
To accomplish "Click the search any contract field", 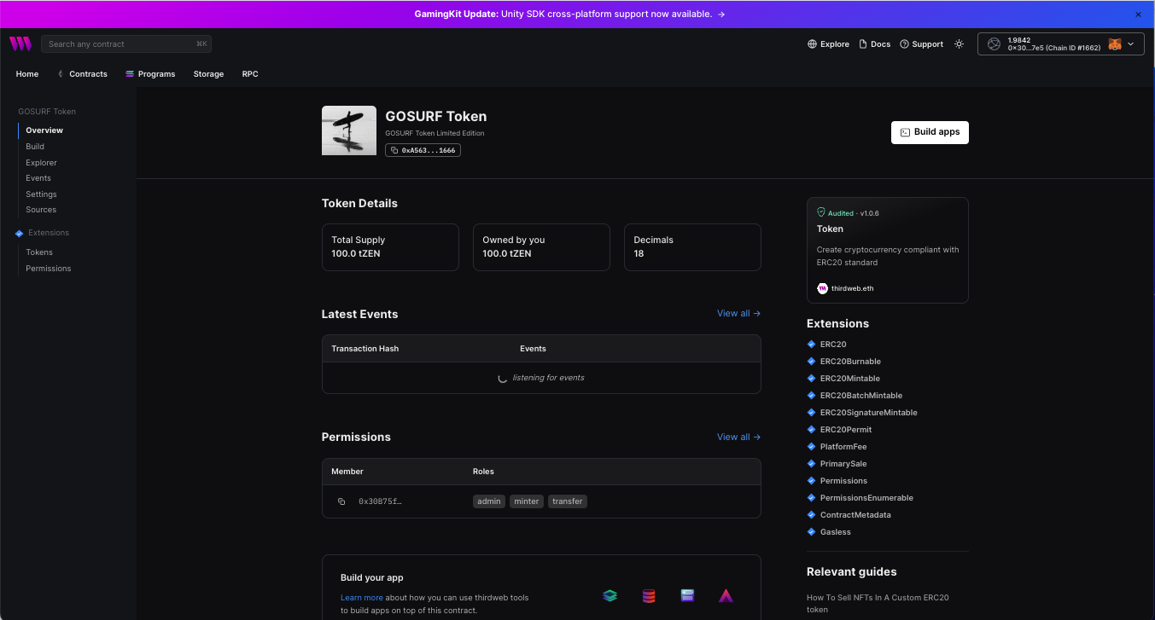I will coord(126,43).
